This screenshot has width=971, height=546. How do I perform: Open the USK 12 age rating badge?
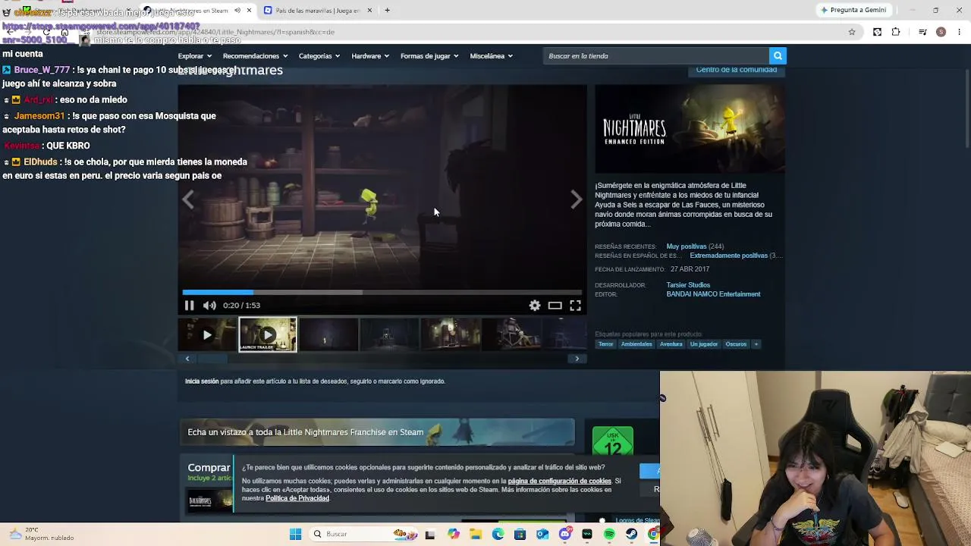[x=613, y=441]
